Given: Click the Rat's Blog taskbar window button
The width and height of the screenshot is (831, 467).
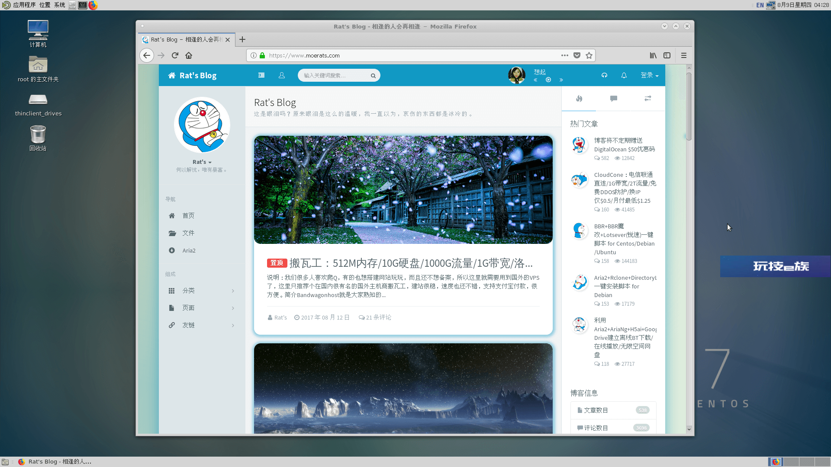Looking at the screenshot, I should pyautogui.click(x=55, y=461).
